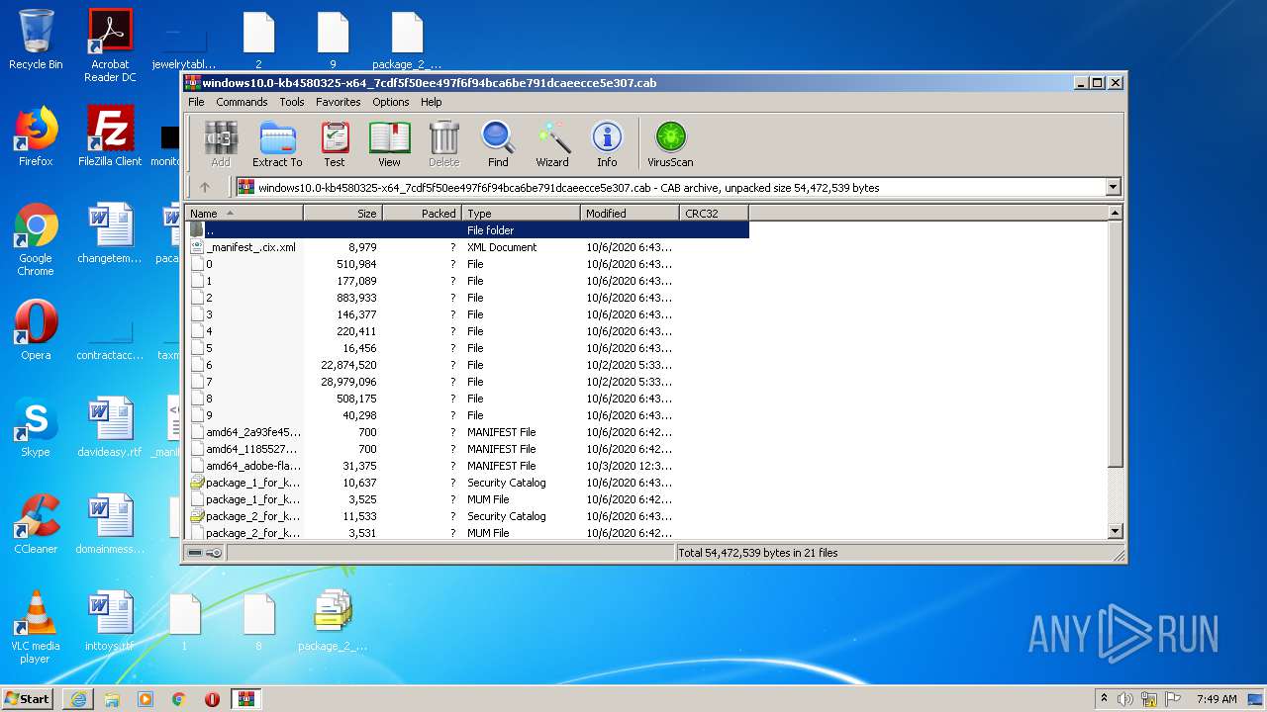Open the Find tool
Screen dimensions: 1267x712
[x=498, y=143]
